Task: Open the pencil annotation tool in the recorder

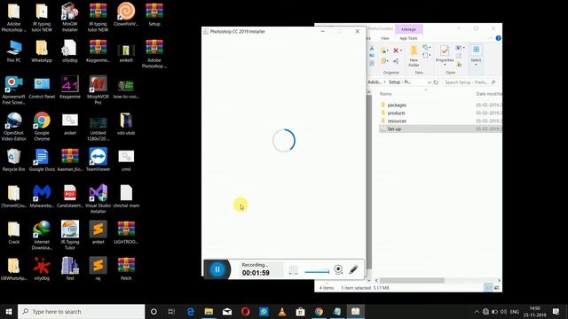Action: [x=353, y=269]
